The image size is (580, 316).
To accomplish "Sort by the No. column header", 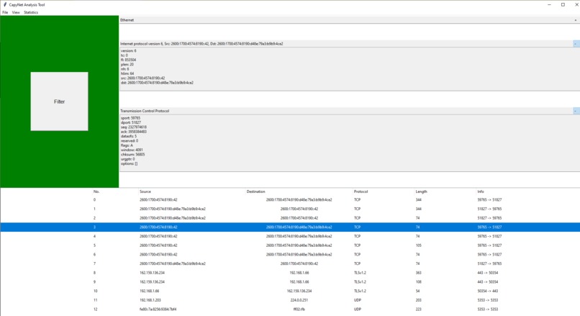I will click(96, 191).
